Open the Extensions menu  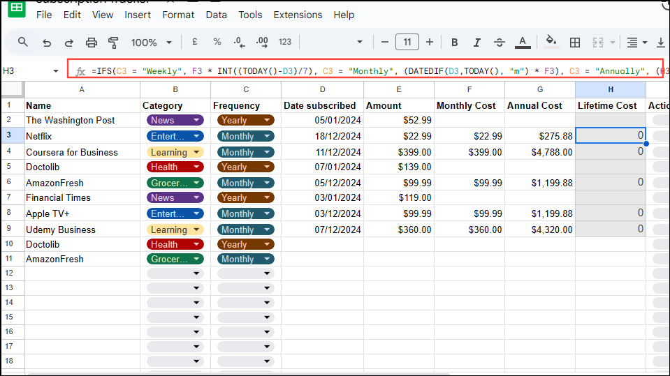(x=298, y=15)
